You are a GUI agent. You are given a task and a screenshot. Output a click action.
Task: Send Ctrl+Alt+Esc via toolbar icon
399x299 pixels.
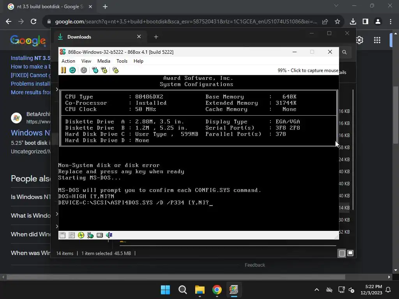tap(104, 70)
